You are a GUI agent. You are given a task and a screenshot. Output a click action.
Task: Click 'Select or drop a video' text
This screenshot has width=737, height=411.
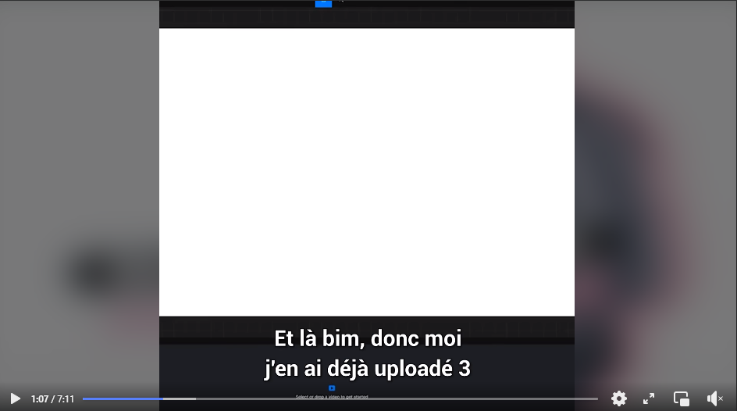click(x=332, y=397)
